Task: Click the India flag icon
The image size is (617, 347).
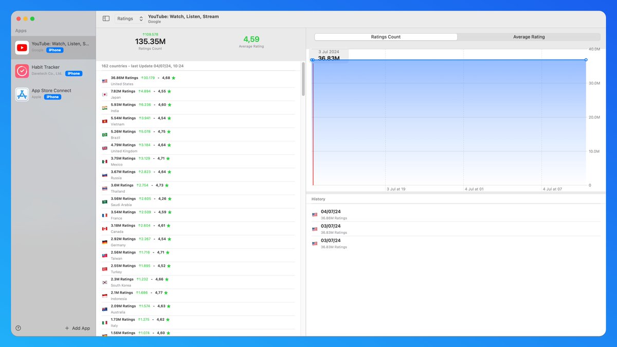Action: [104, 107]
